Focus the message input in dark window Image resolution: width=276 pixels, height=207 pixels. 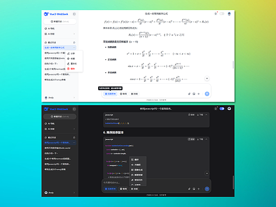156,183
